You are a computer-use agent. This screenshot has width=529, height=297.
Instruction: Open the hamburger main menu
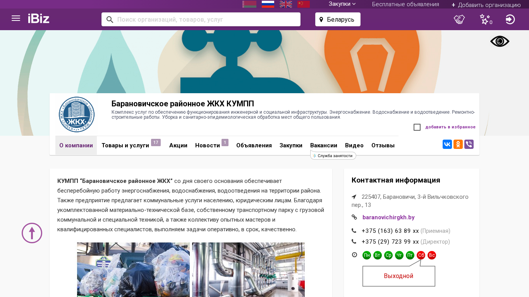16,18
